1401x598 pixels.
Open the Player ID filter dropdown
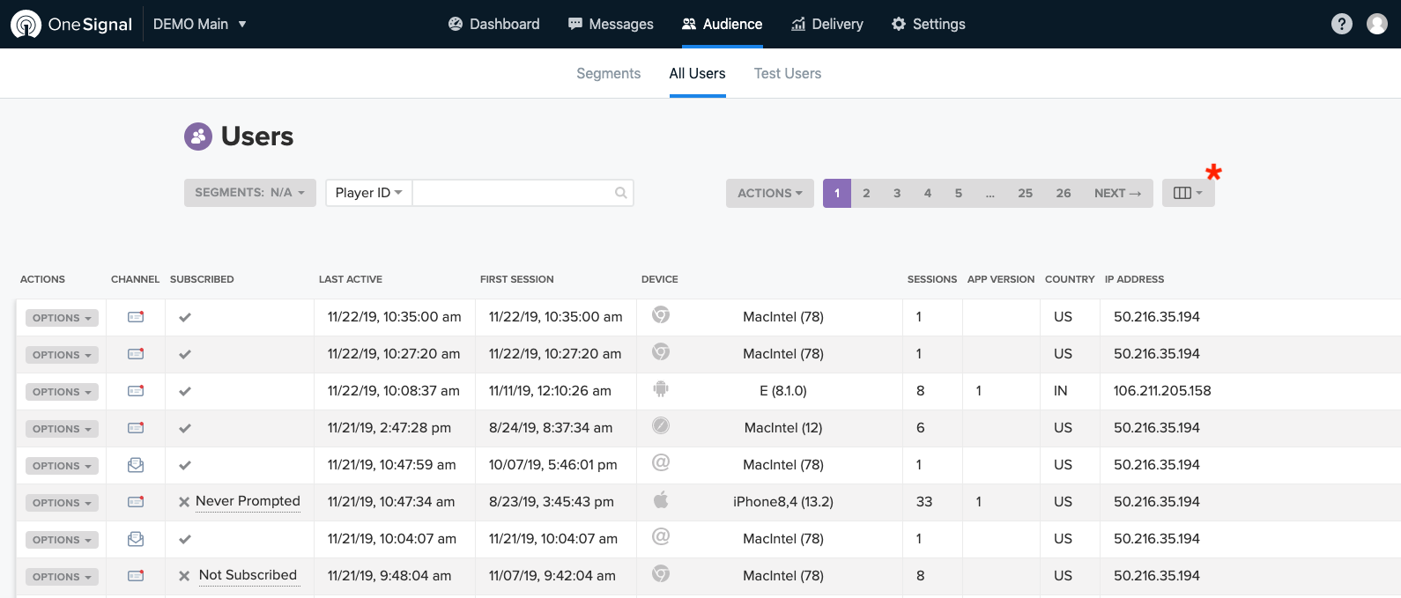tap(368, 193)
